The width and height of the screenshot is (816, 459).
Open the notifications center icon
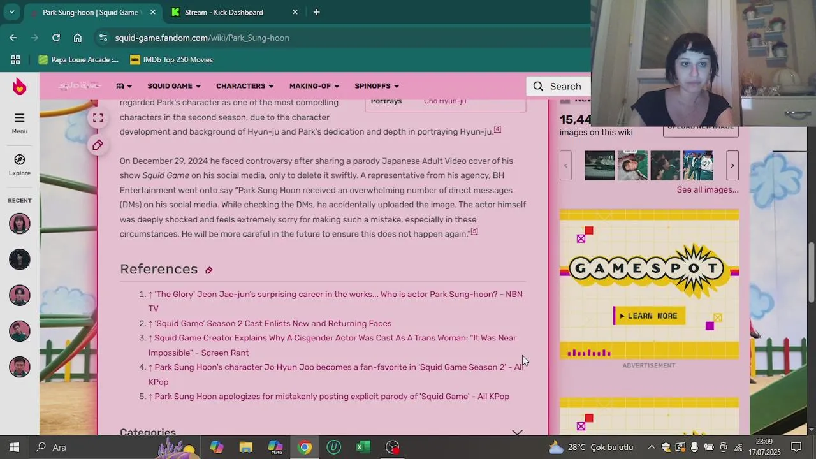[796, 448]
